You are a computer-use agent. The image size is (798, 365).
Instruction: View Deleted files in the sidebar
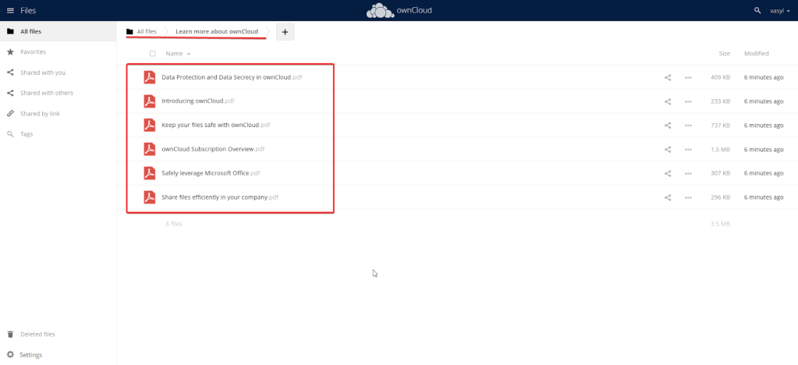[x=37, y=335]
